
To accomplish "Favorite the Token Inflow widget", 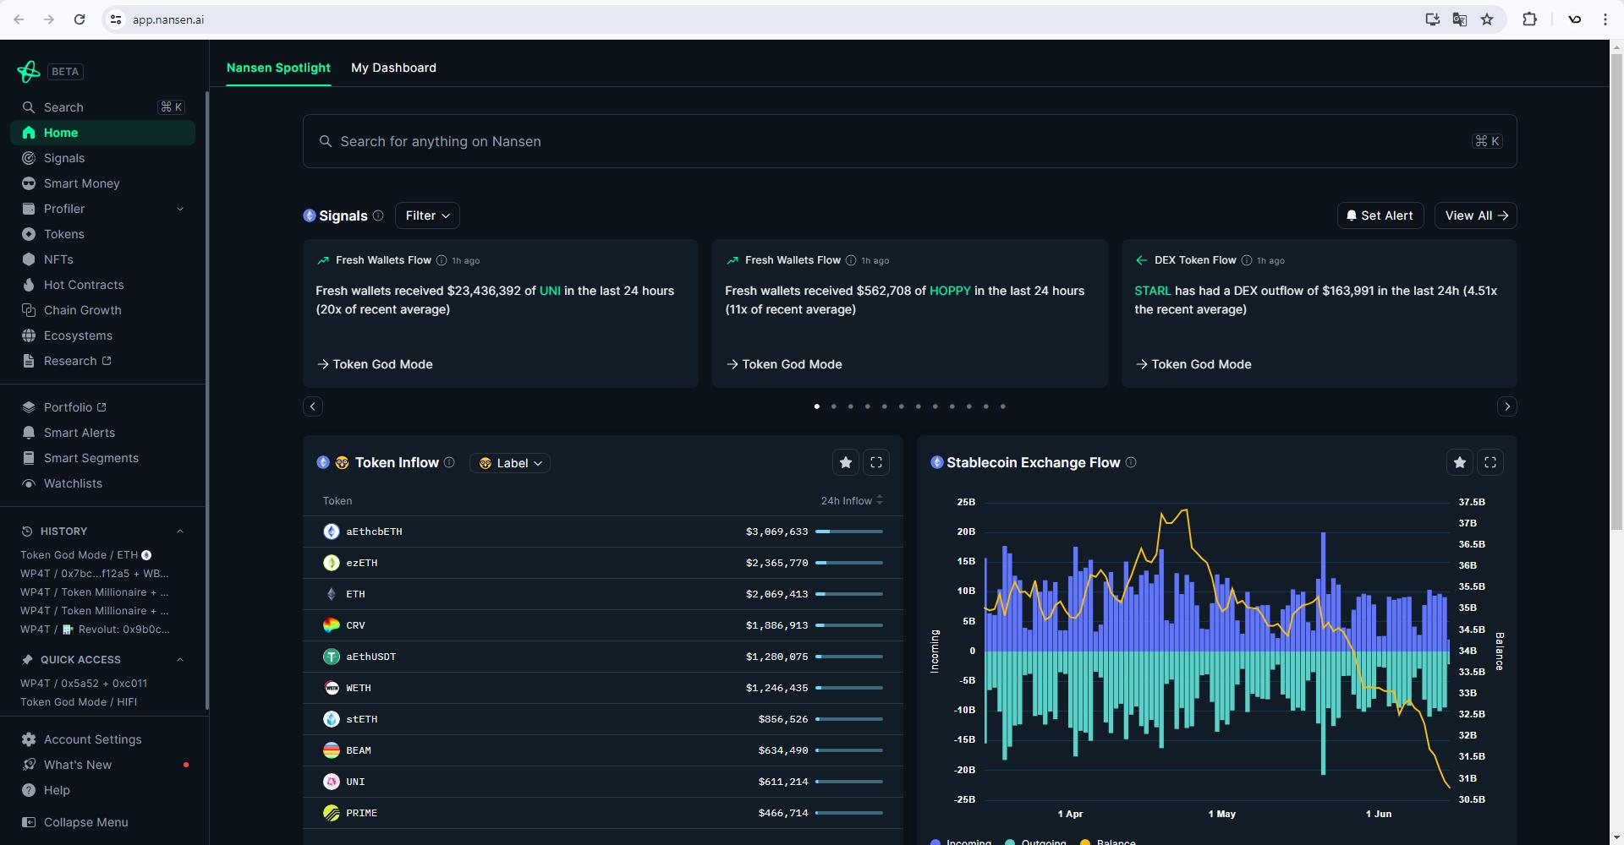I will 845,462.
